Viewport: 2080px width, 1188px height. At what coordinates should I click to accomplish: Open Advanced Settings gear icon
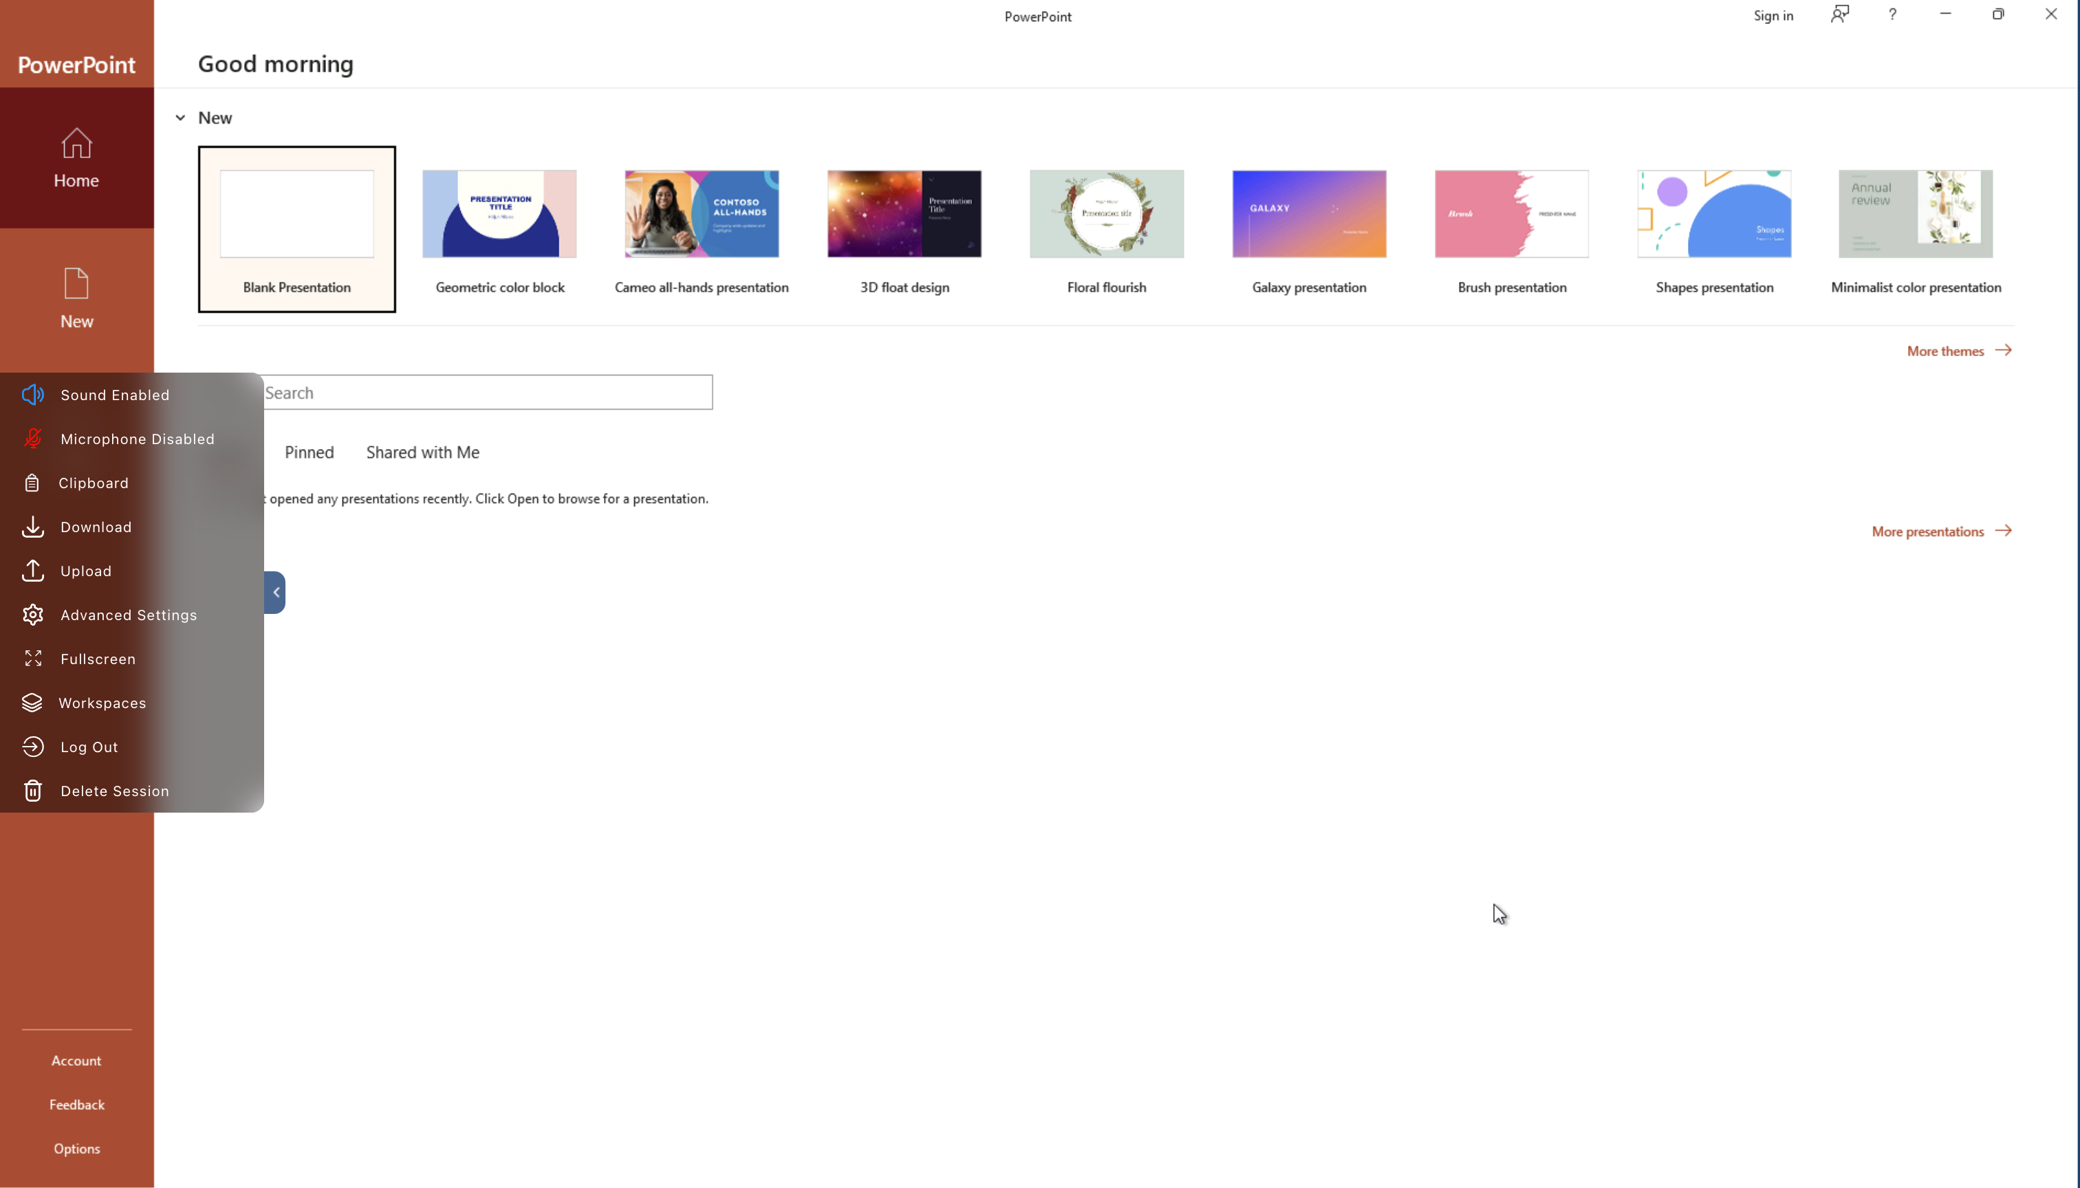pyautogui.click(x=32, y=615)
